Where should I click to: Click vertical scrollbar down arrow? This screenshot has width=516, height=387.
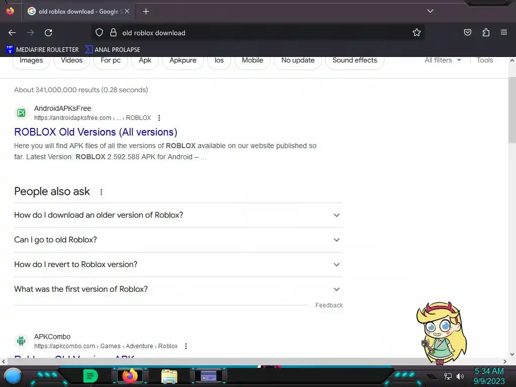(x=512, y=354)
